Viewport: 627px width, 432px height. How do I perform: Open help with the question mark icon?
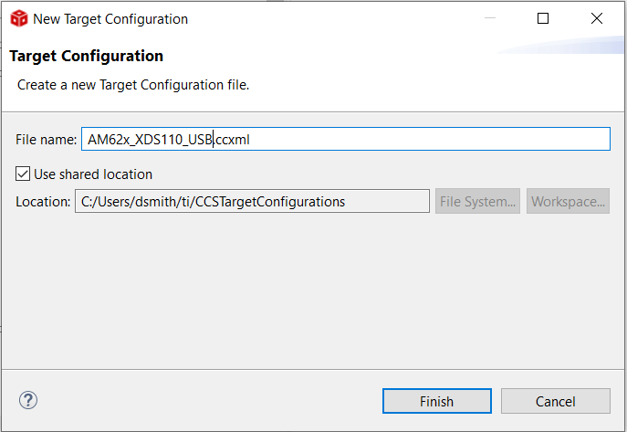click(x=28, y=400)
